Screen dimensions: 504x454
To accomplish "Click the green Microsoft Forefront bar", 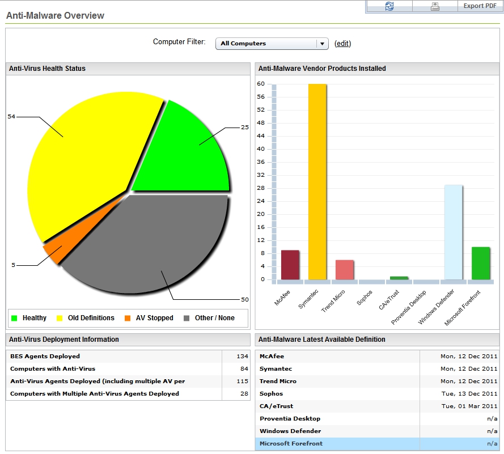I will click(x=480, y=264).
